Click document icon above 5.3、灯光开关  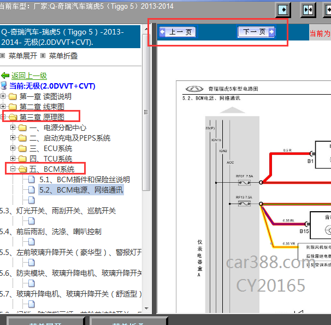pyautogui.click(x=32, y=200)
